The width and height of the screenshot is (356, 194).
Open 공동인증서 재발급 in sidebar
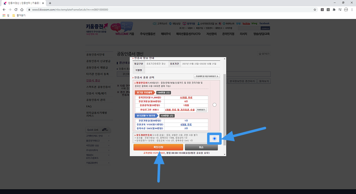point(97,68)
